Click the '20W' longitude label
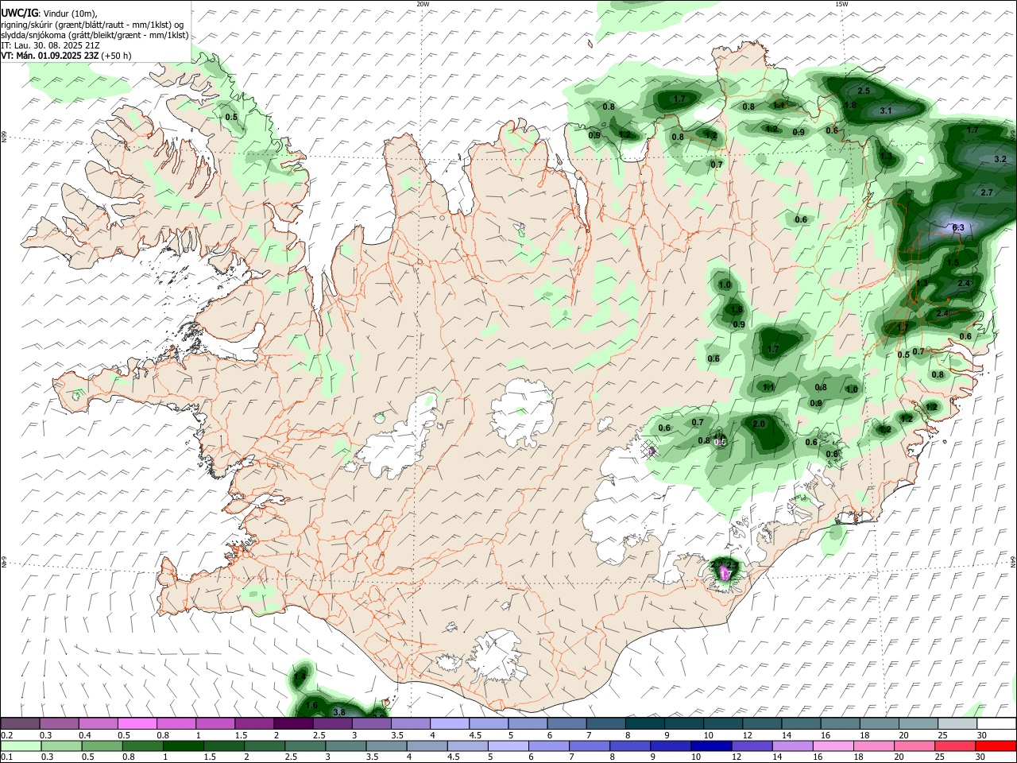 pyautogui.click(x=423, y=4)
